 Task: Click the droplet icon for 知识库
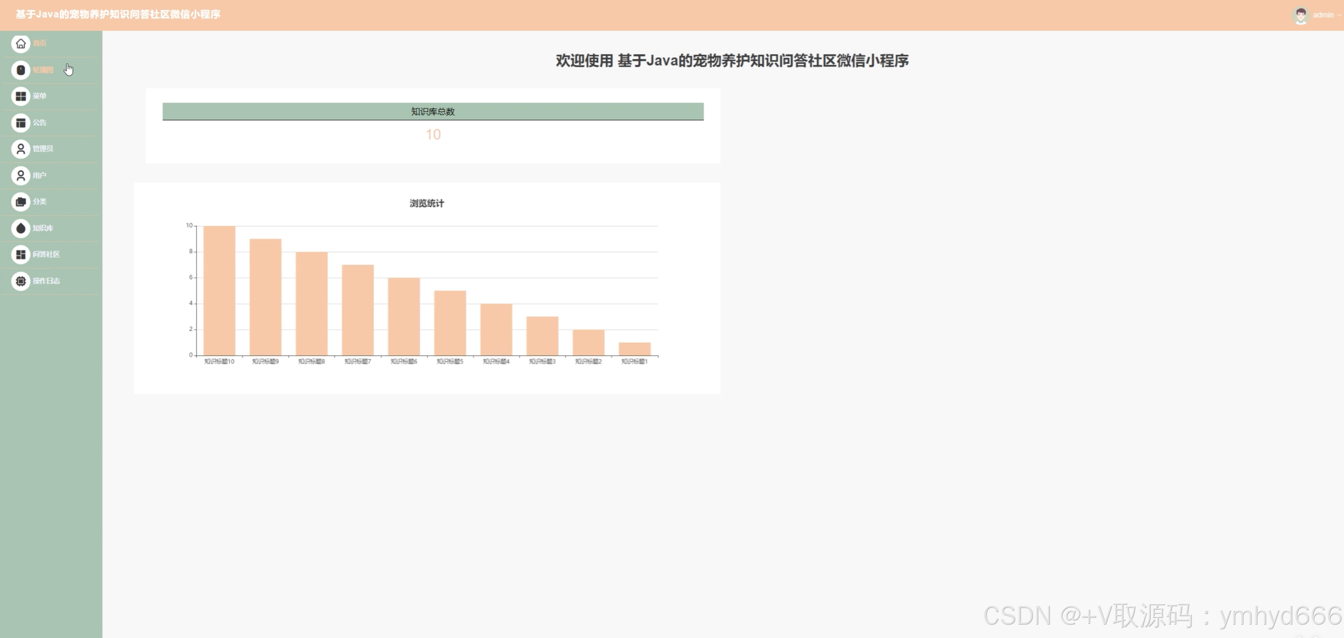tap(20, 228)
